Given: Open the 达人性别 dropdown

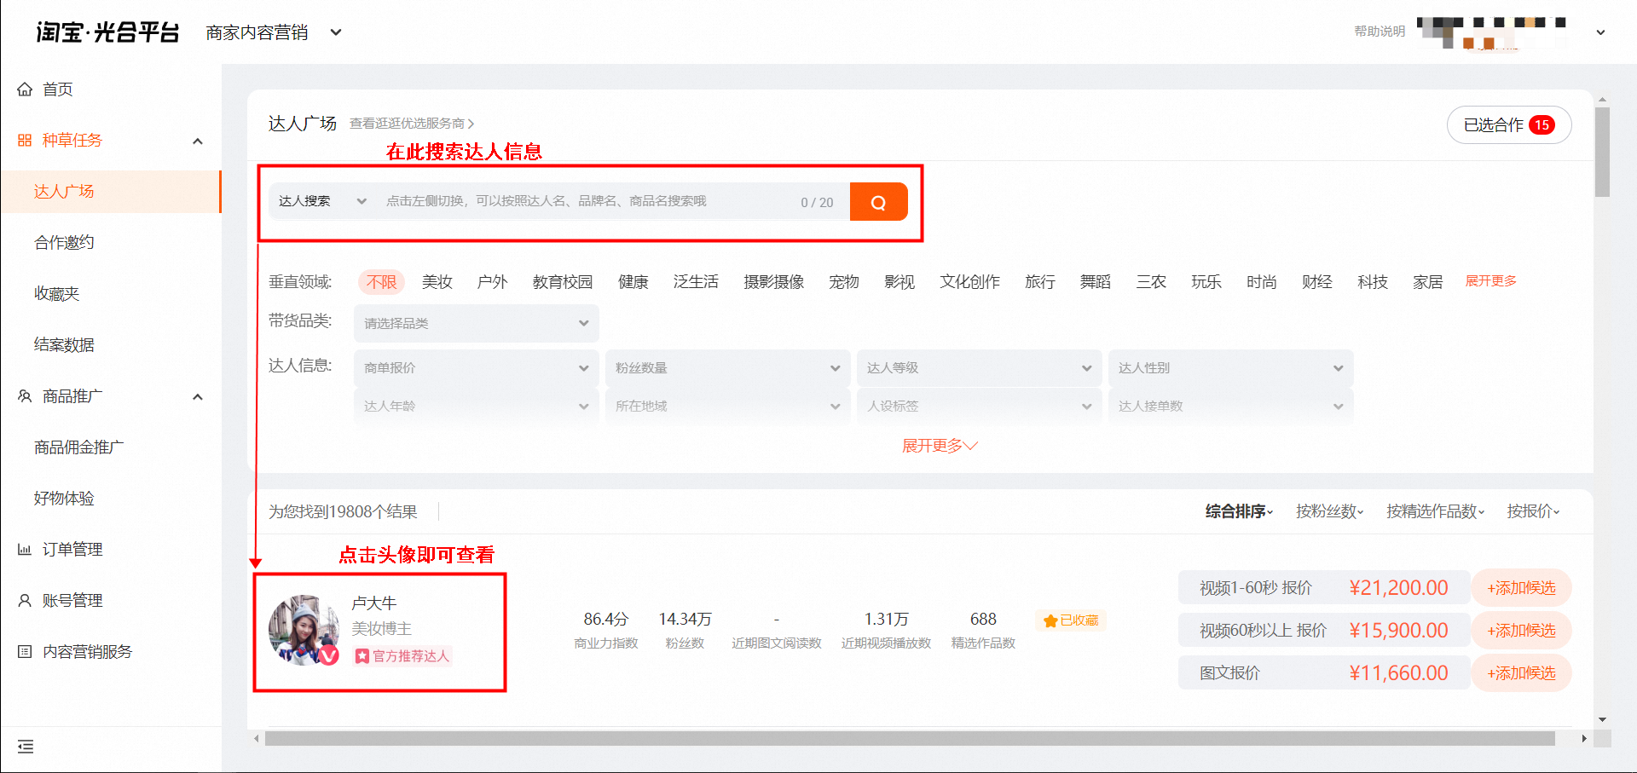Looking at the screenshot, I should click(1230, 367).
